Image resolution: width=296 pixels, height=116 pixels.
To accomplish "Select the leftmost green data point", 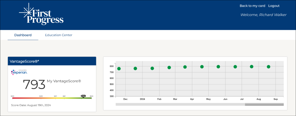I will 119,69.
